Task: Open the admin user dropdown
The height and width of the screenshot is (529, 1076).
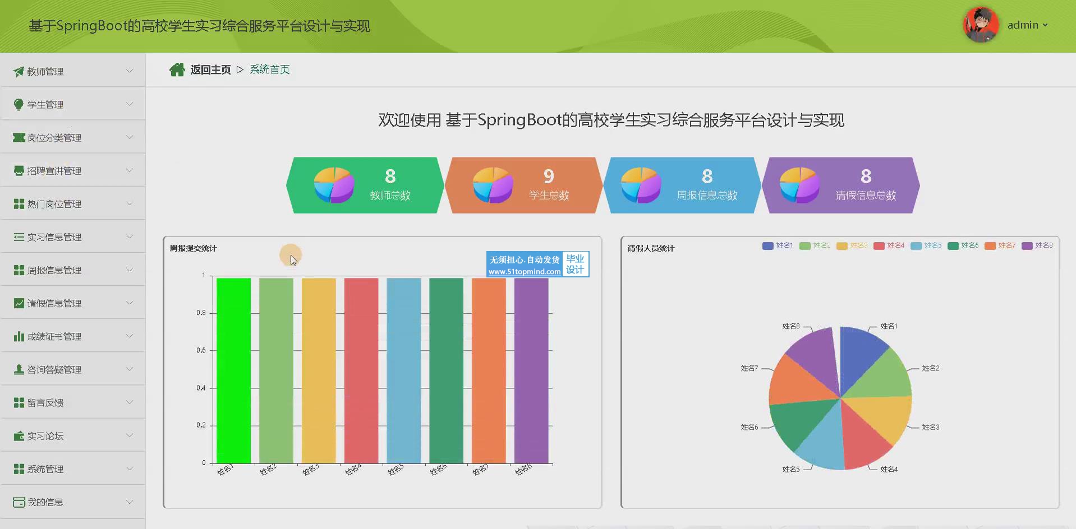Action: [x=1027, y=25]
